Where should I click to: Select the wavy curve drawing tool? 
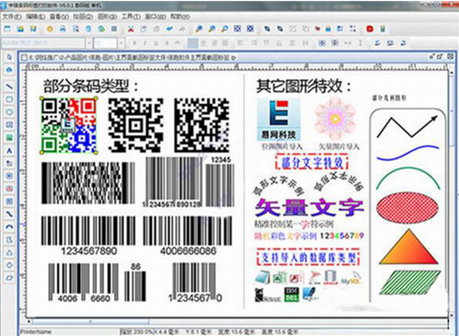[9, 214]
